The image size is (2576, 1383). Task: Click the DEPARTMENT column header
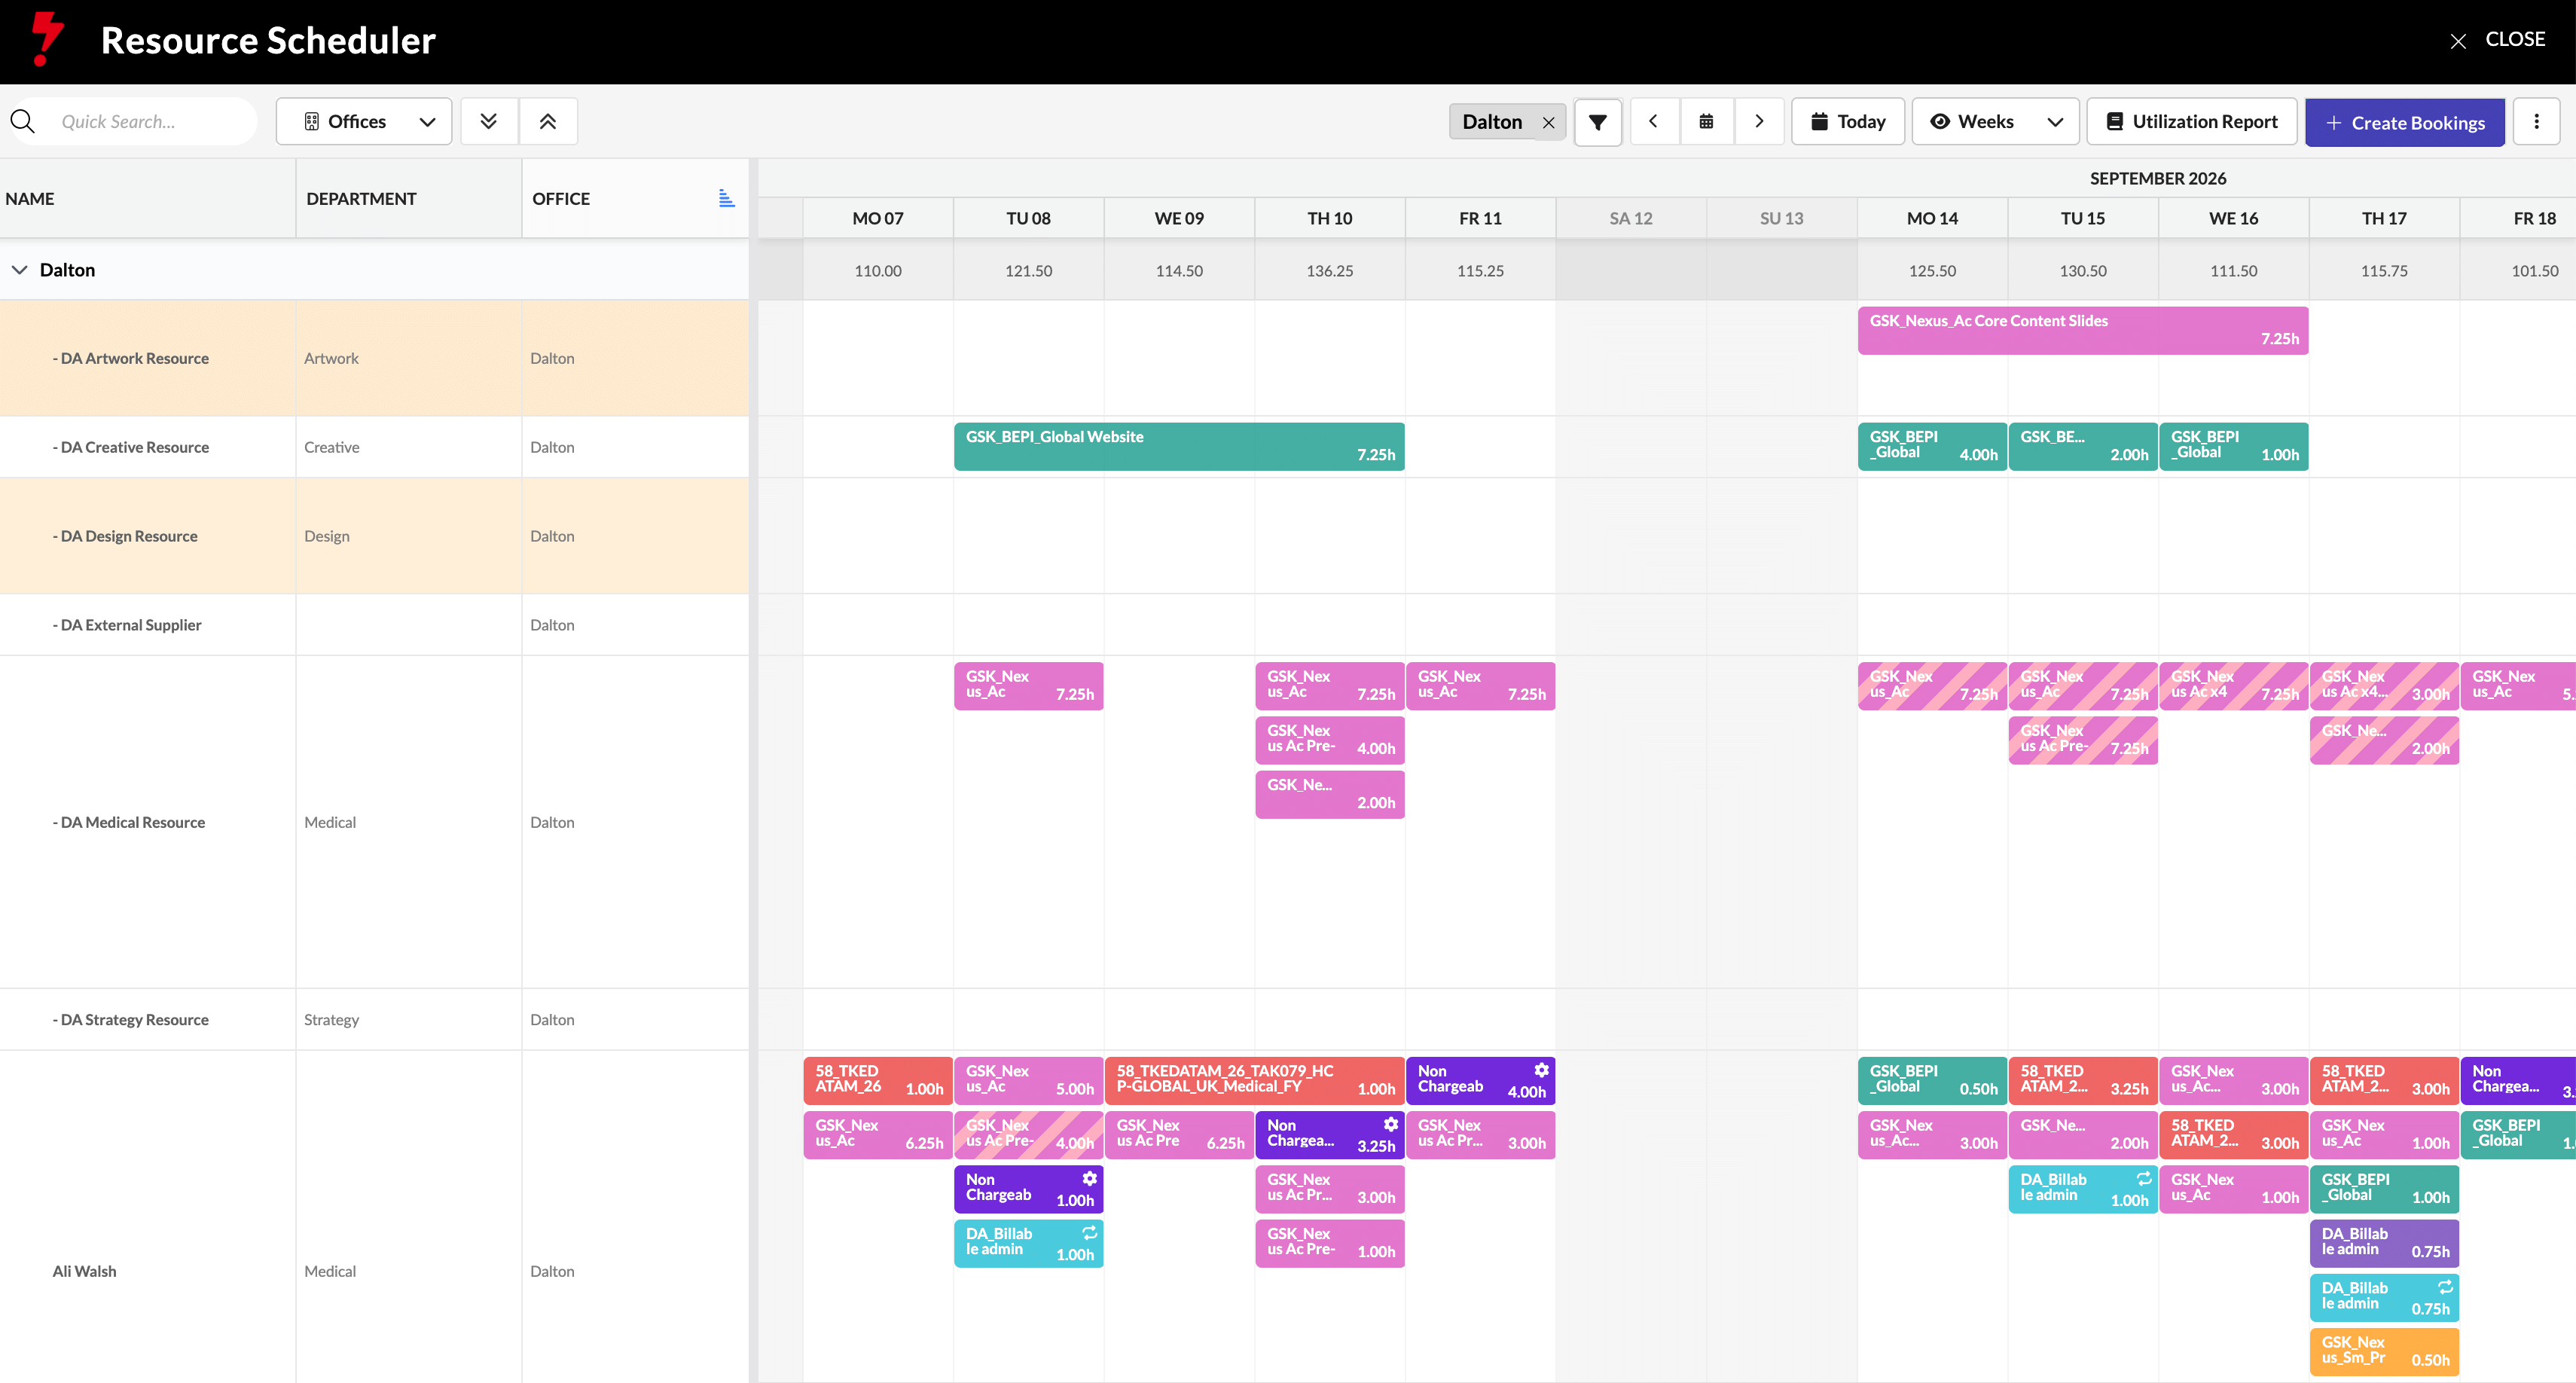[x=361, y=198]
